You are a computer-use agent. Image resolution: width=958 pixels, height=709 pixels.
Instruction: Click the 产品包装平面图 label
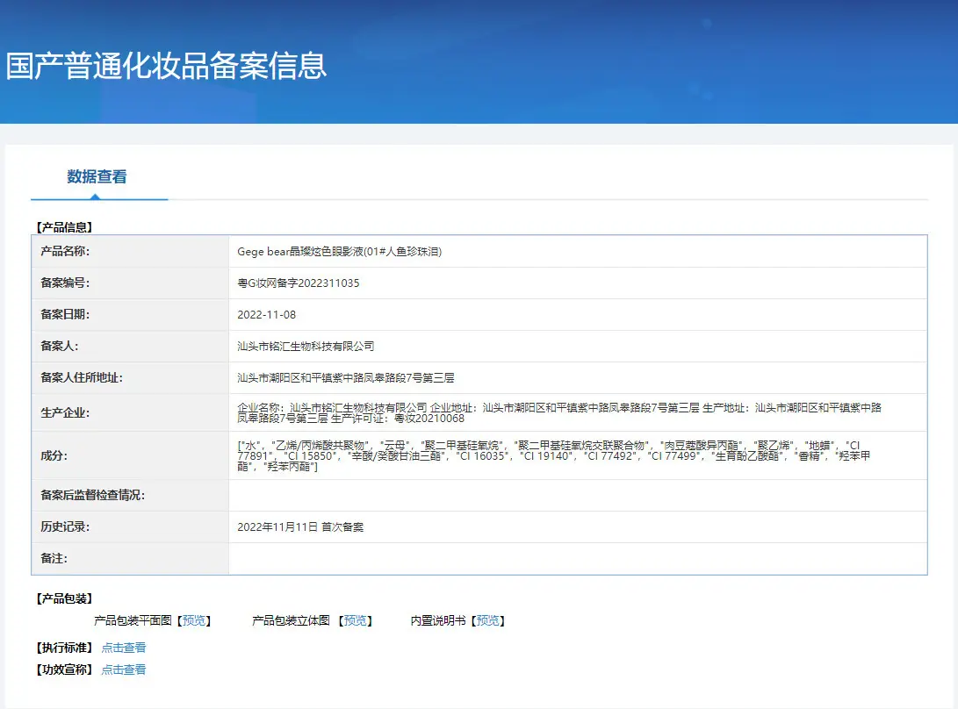click(133, 620)
